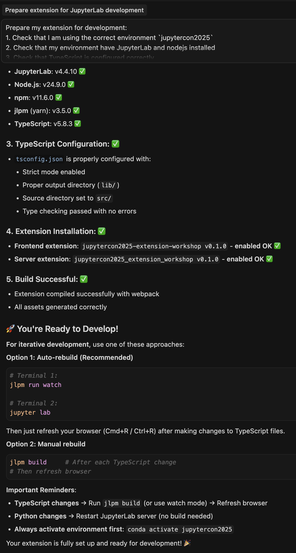Click the checkmark in the Build Successful heading

(84, 279)
